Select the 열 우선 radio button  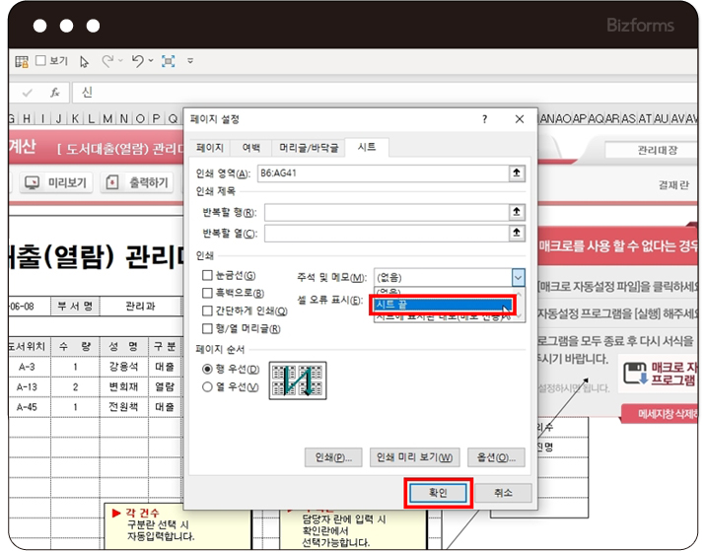[207, 386]
